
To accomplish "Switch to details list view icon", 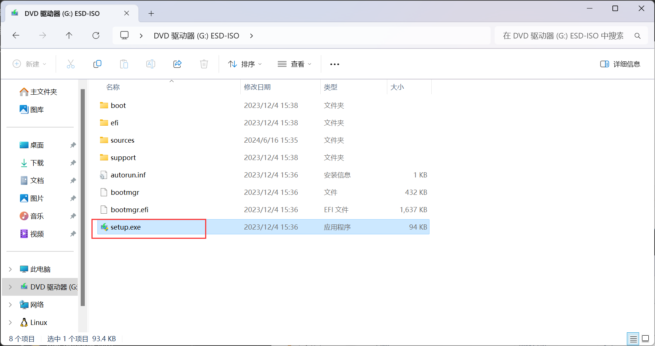I will point(634,339).
